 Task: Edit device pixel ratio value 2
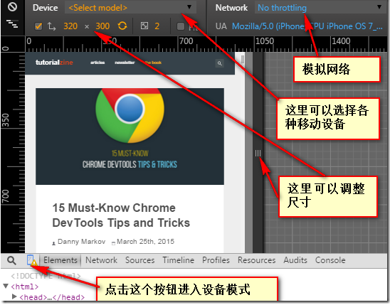157,26
